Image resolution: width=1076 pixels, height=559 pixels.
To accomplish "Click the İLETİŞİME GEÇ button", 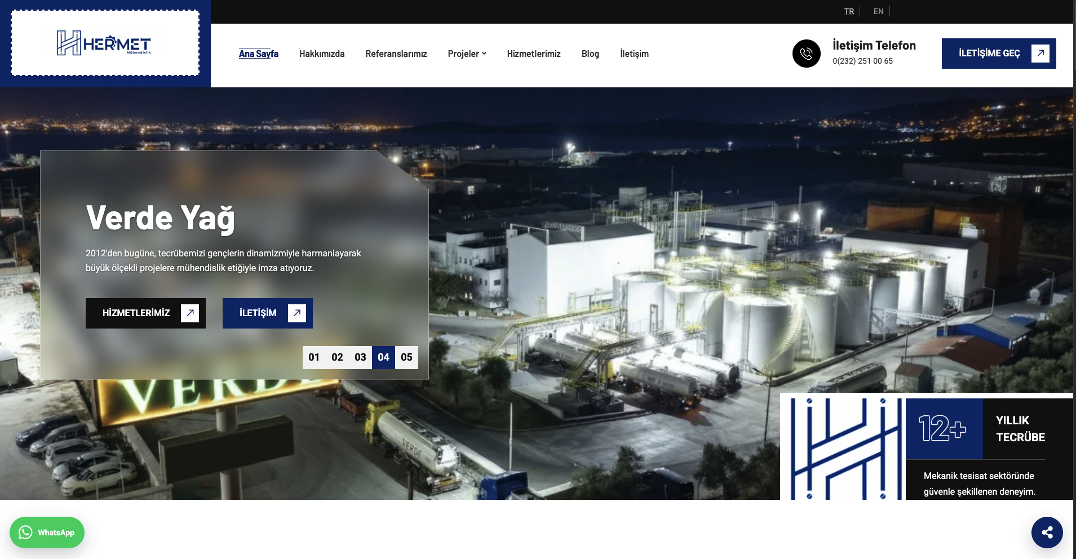I will tap(999, 54).
